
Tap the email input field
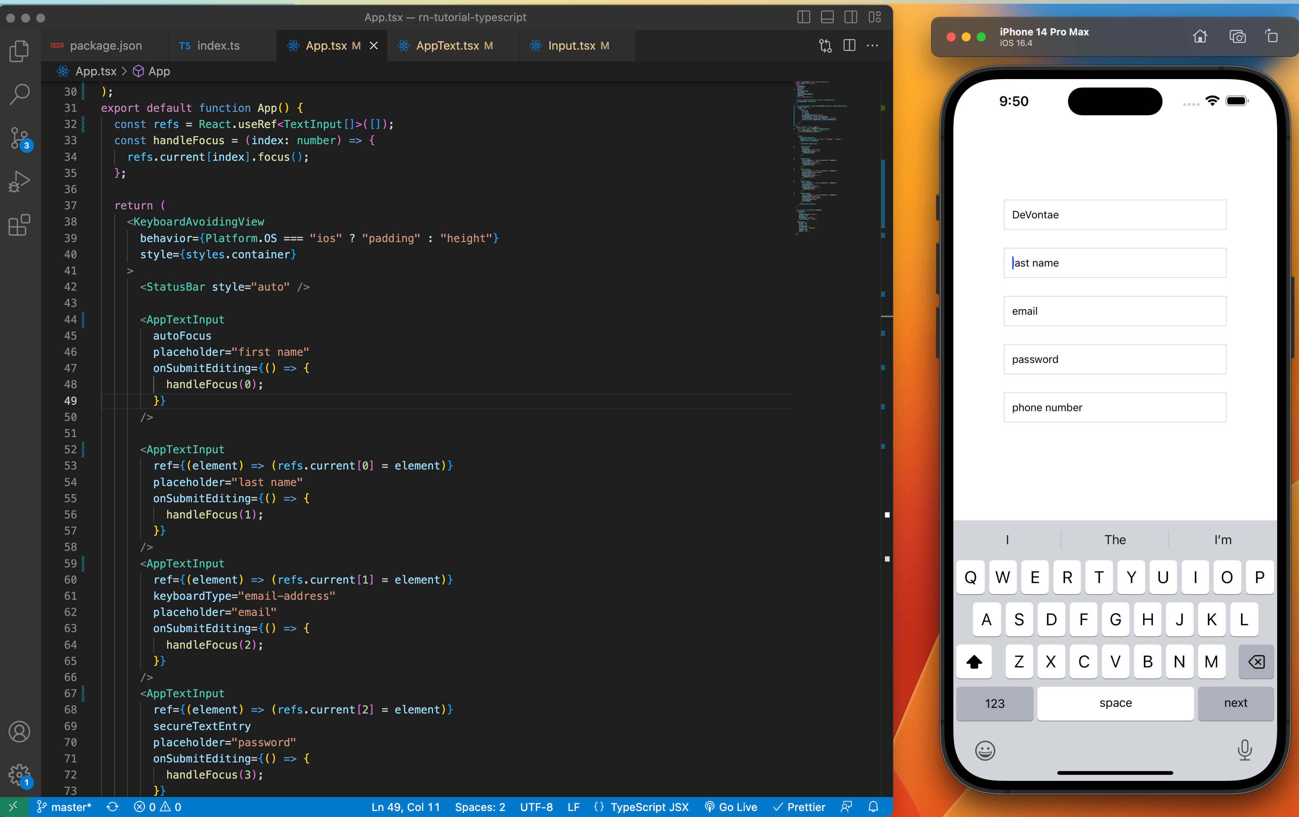[1115, 311]
